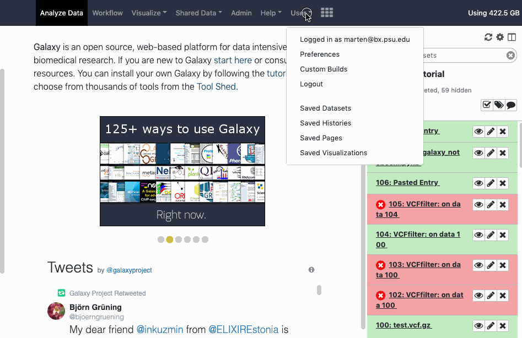
Task: Choose Saved Histories in User menu
Action: point(325,123)
